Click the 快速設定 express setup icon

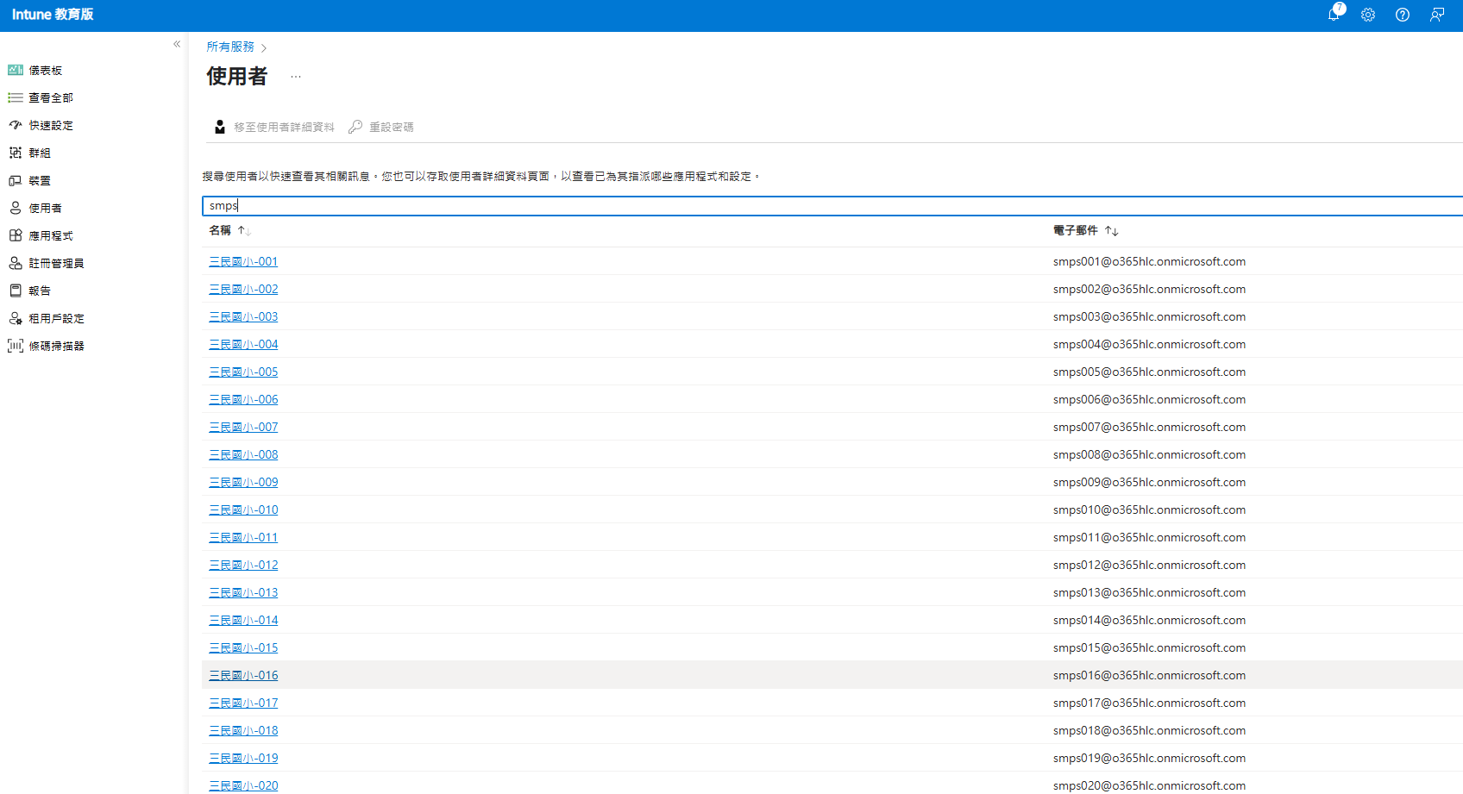coord(16,125)
